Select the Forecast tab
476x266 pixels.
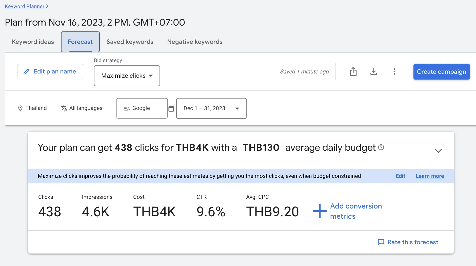click(x=80, y=42)
